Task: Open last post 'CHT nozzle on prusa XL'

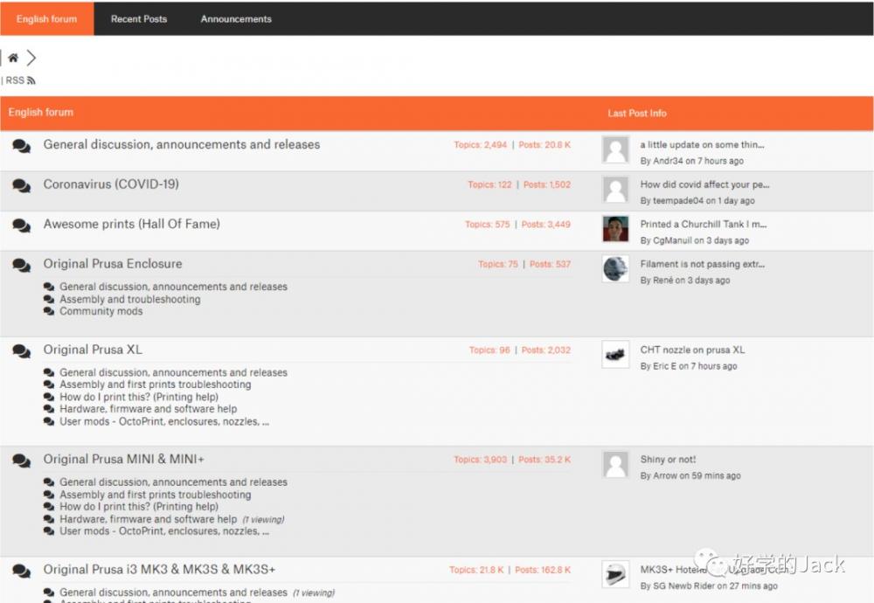Action: 692,350
